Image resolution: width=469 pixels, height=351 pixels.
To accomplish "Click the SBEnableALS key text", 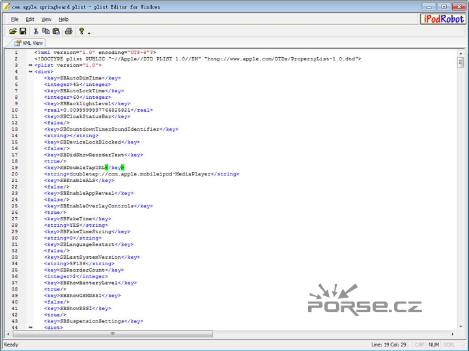I will 78,181.
